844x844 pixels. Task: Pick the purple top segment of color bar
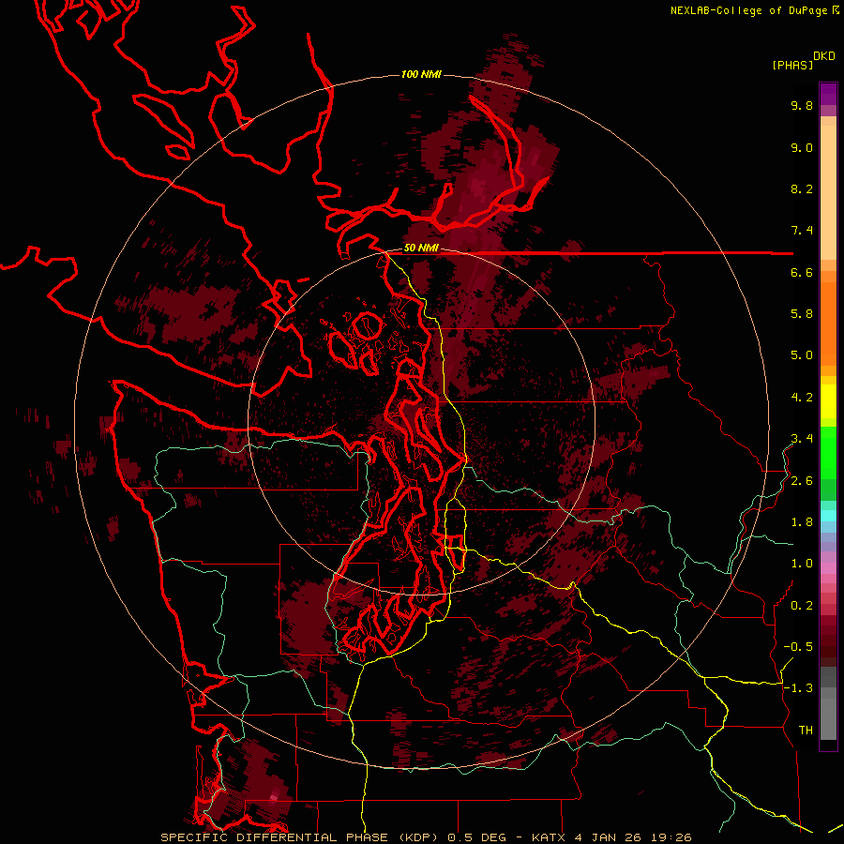(828, 94)
